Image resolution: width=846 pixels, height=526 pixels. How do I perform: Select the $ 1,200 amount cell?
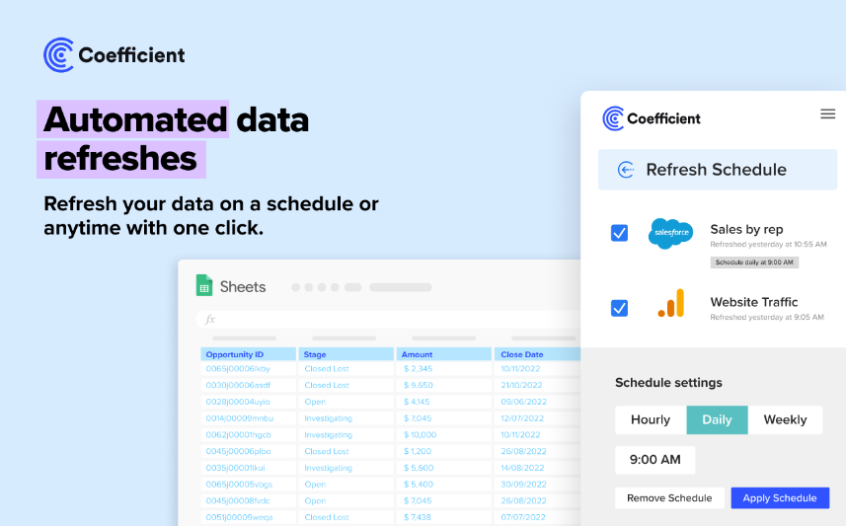pos(444,451)
